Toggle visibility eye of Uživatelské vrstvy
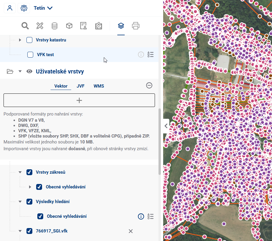This screenshot has width=272, height=241. (29, 71)
